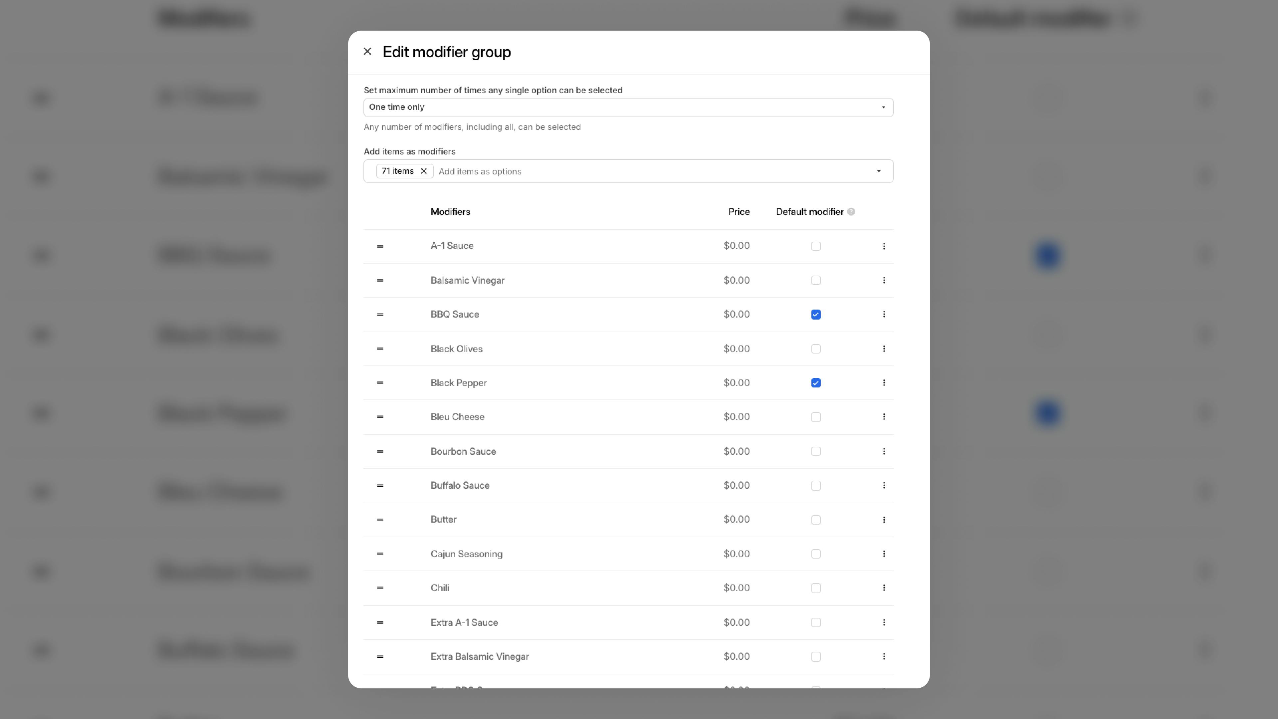Check the Cajun Seasoning default modifier box

click(x=816, y=554)
